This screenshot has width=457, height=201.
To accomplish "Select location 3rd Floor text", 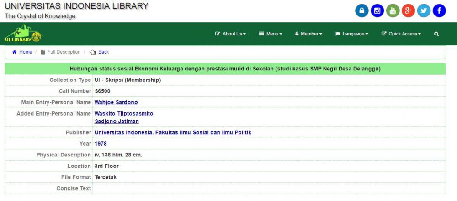I will 106,166.
